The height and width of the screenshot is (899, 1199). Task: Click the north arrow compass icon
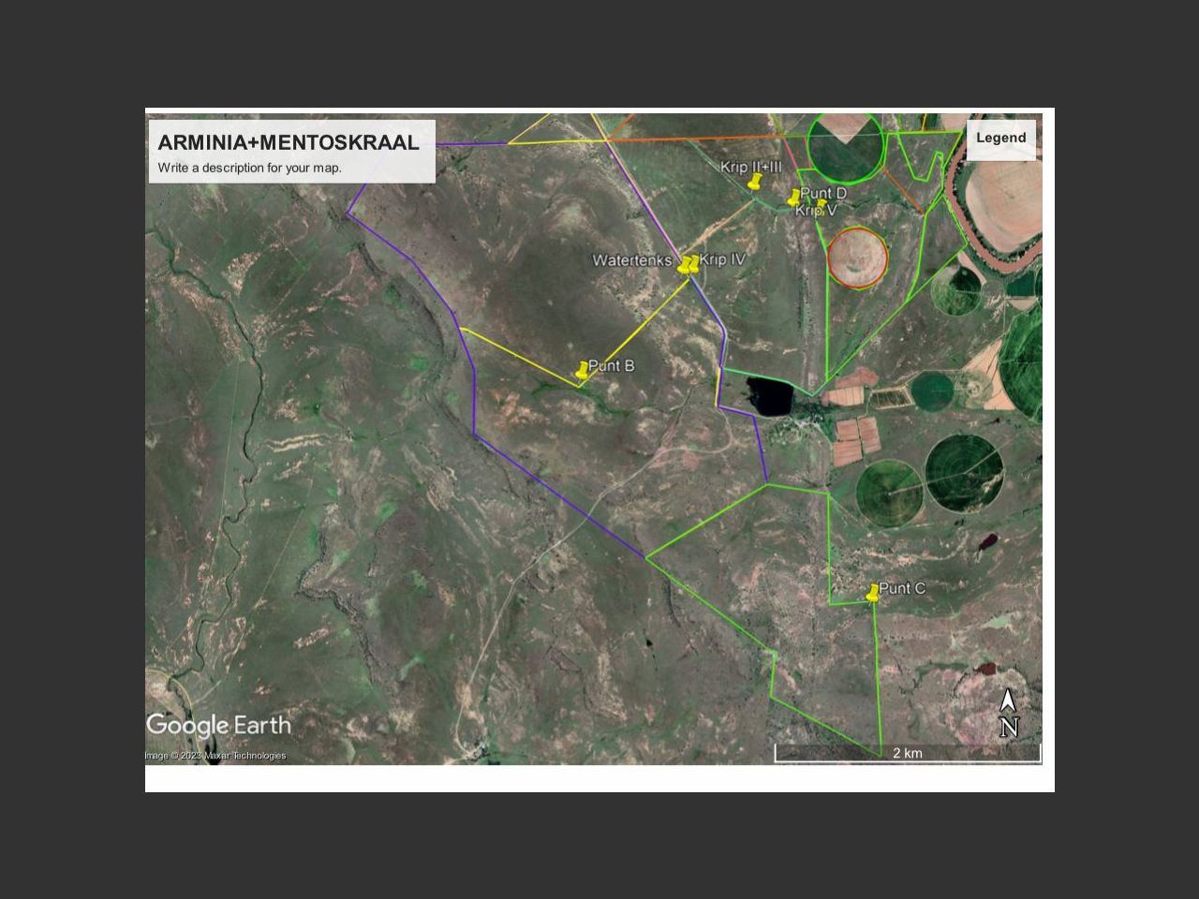[1008, 714]
